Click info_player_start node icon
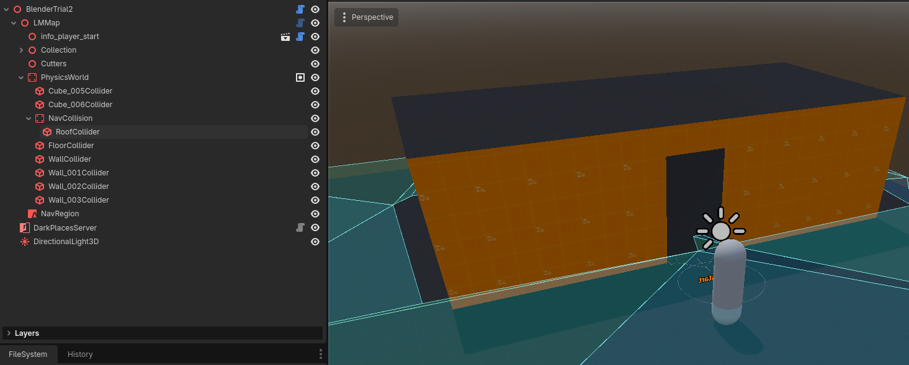This screenshot has height=365, width=909. tap(32, 37)
